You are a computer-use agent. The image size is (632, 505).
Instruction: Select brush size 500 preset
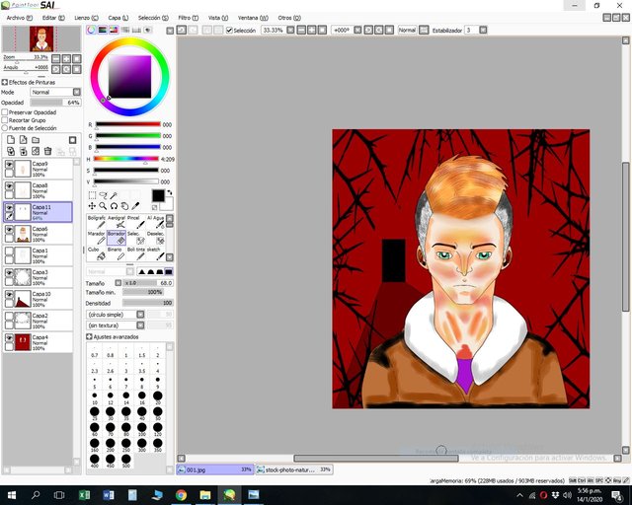point(125,461)
